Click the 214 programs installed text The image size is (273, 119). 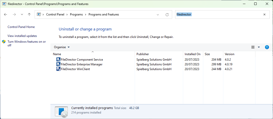(x=86, y=113)
